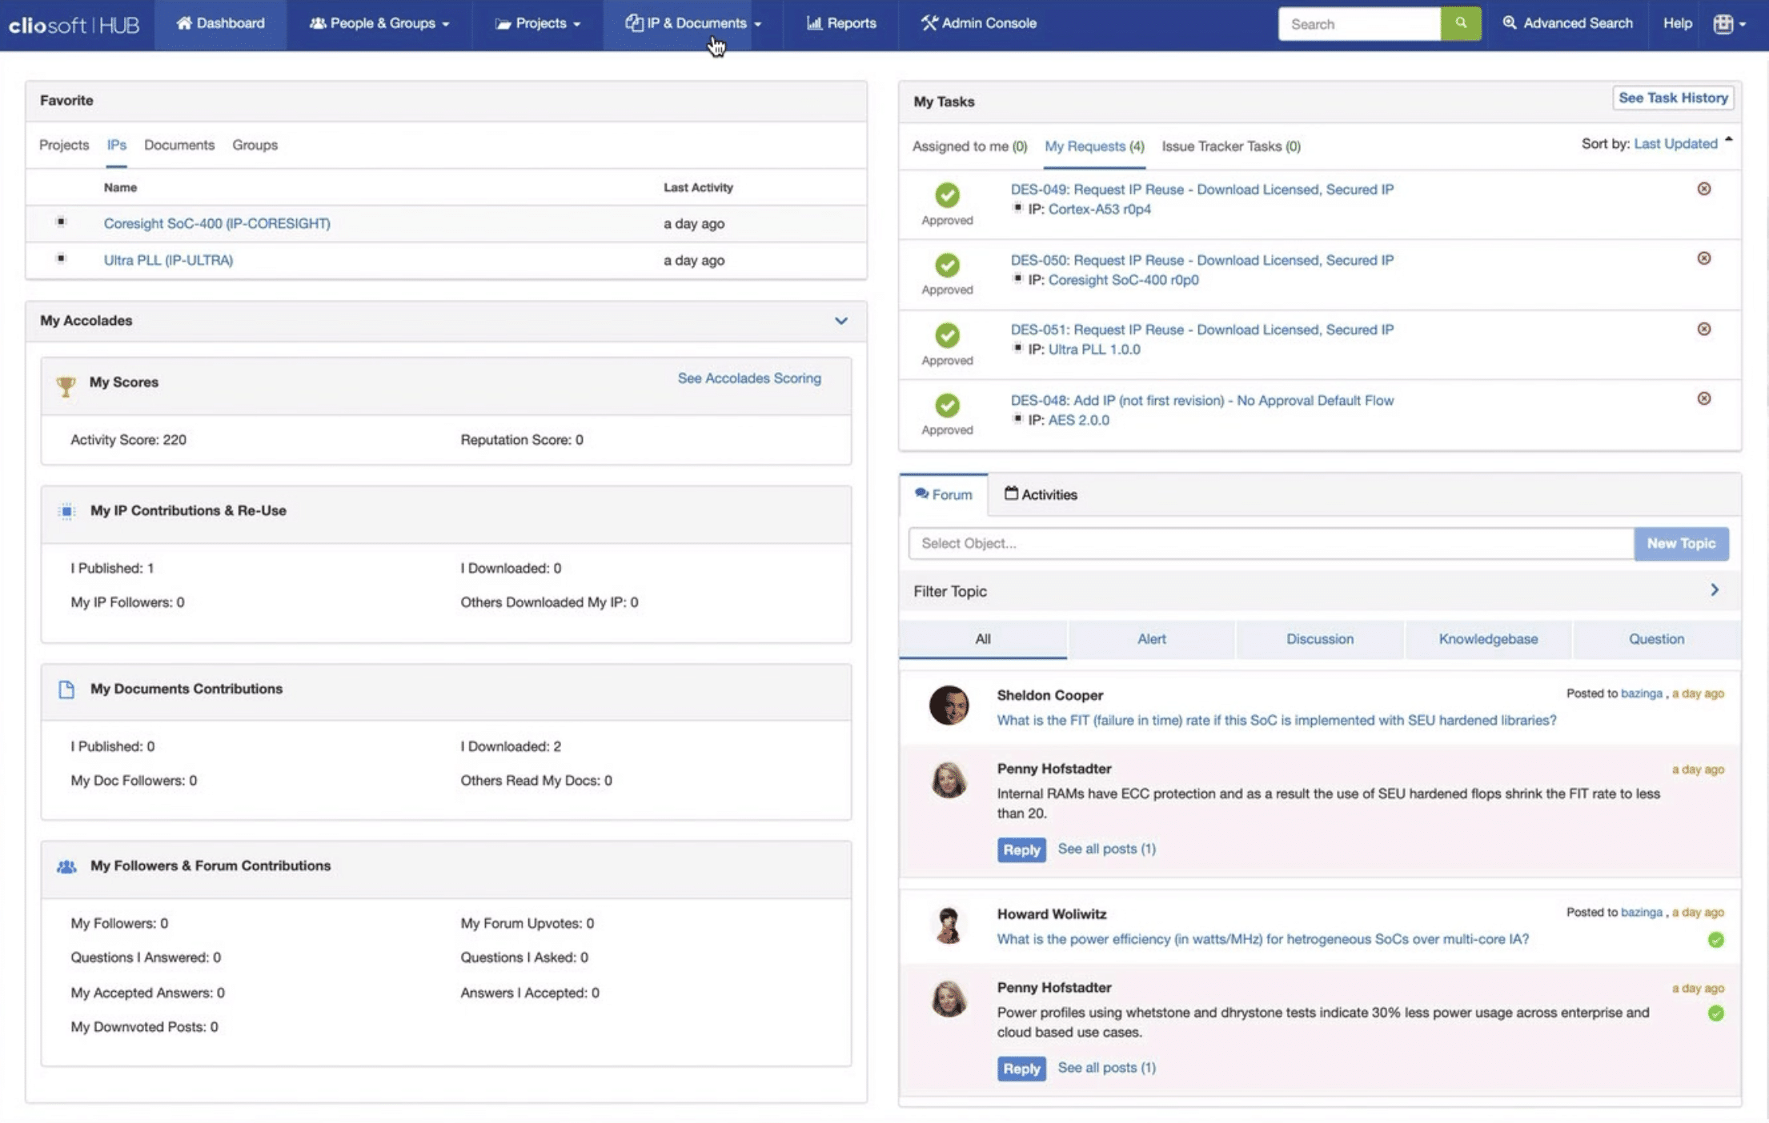
Task: Click the New Topic button
Action: click(1681, 543)
